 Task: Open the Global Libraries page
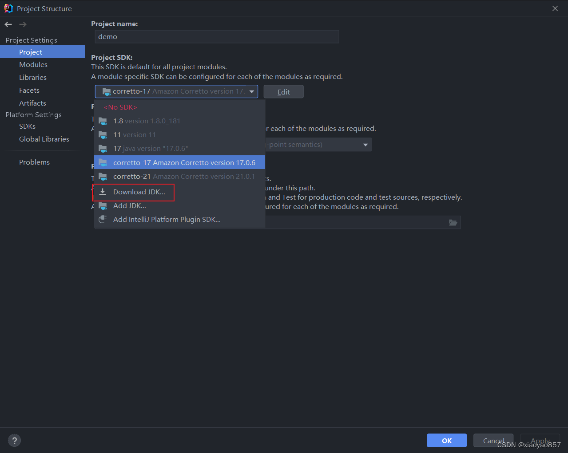tap(42, 139)
